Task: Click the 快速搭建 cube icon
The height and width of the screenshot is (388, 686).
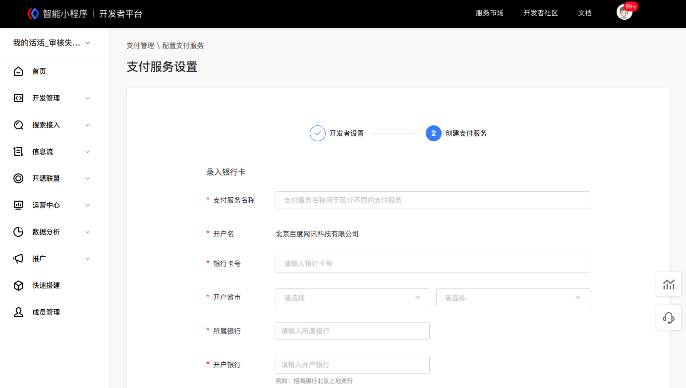Action: point(18,285)
